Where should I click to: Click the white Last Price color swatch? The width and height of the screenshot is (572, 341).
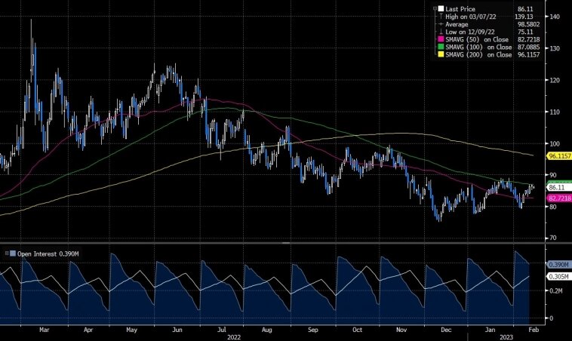441,9
